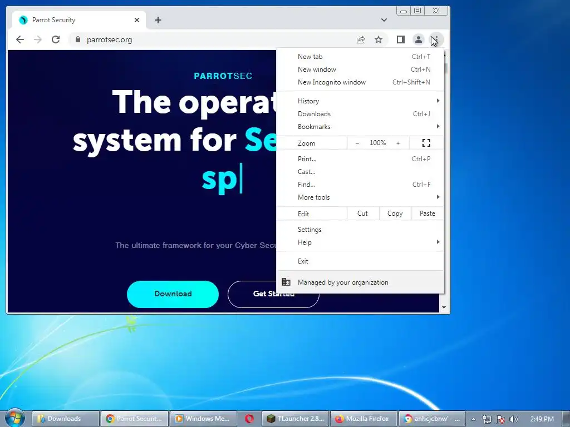
Task: Select New window from the menu
Action: [x=360, y=69]
